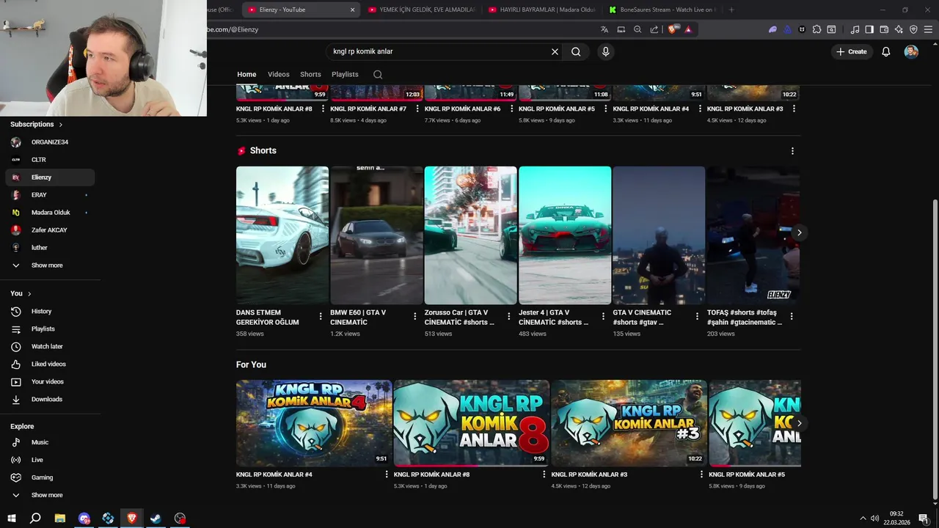
Task: Click into the YouTube search field
Action: (439, 51)
